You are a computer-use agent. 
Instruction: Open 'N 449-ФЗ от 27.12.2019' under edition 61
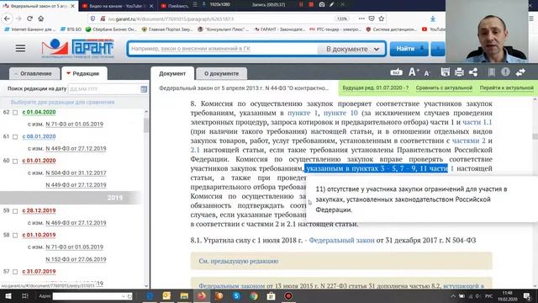(x=76, y=148)
